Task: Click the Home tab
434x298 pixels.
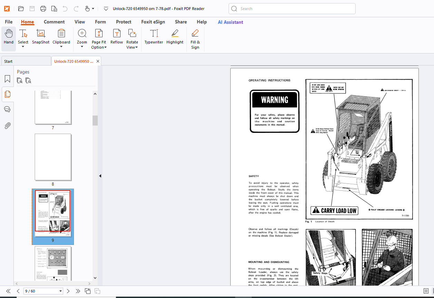Action: (27, 22)
